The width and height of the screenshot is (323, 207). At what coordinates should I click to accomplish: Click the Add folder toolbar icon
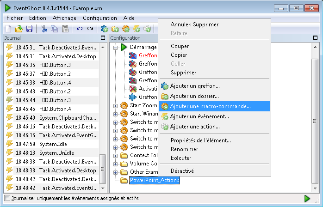[115, 29]
